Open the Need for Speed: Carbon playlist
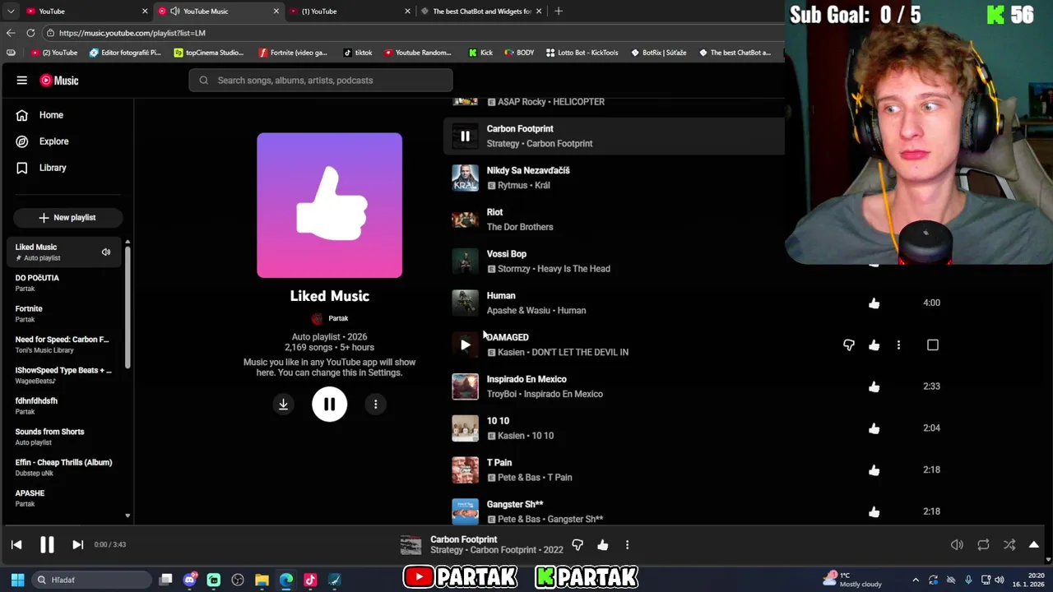 pyautogui.click(x=64, y=345)
